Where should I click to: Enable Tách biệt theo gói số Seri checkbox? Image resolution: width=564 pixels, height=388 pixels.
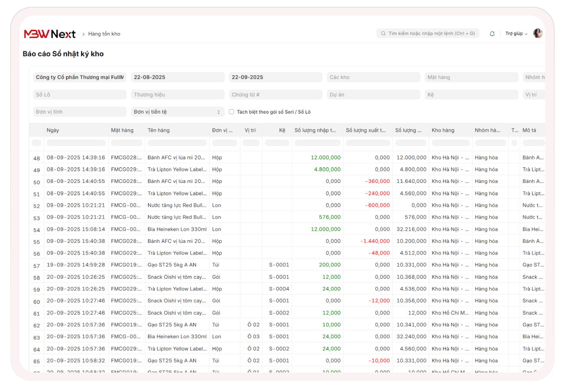tap(232, 112)
